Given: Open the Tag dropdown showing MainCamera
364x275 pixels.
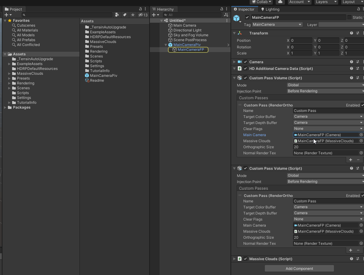Looking at the screenshot, I should tap(277, 25).
